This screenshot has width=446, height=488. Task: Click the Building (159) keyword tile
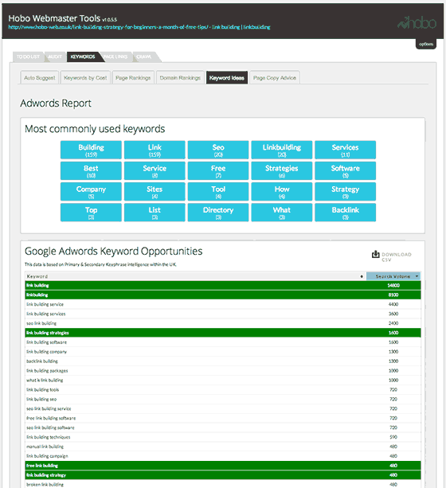click(91, 150)
